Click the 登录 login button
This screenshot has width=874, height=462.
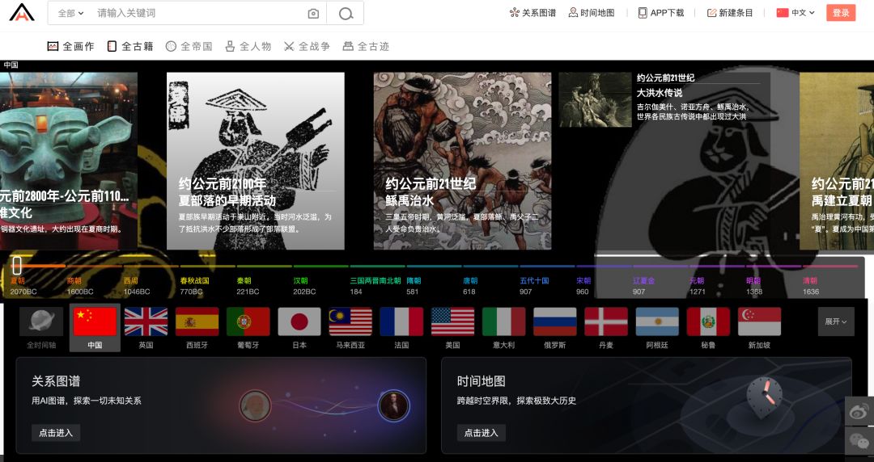tap(841, 13)
